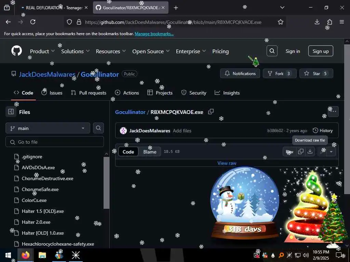The image size is (350, 262).
Task: Open the main branch selector dropdown
Action: click(48, 128)
